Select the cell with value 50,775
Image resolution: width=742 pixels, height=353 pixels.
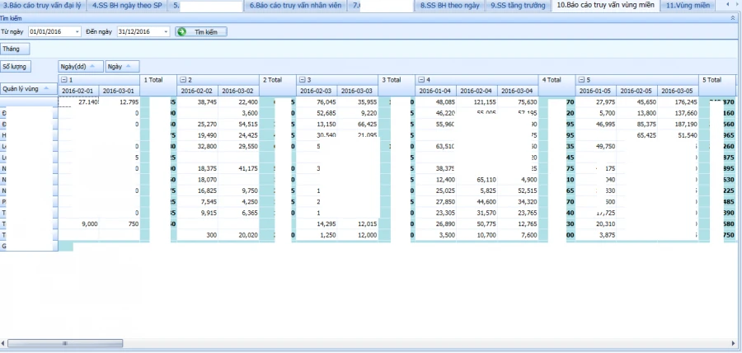[x=477, y=224]
